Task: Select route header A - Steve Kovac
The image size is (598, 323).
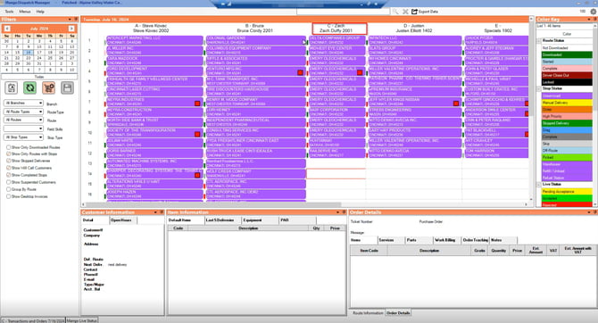Action: 151,29
